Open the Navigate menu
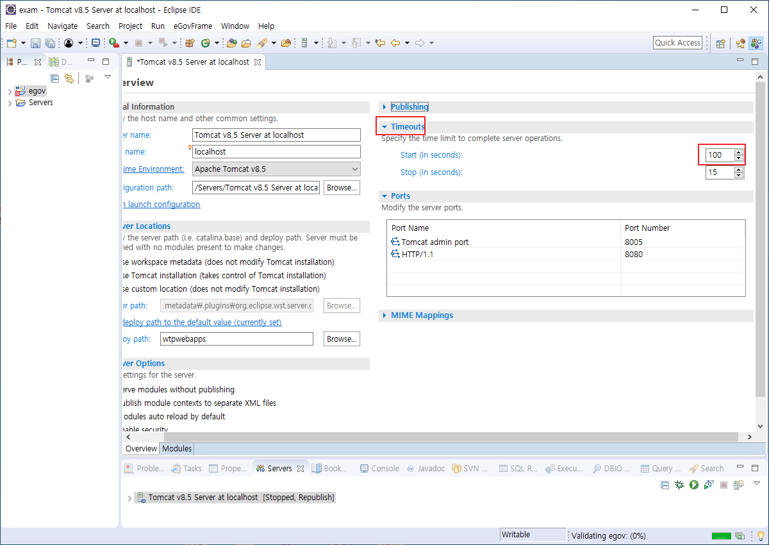 [x=62, y=26]
